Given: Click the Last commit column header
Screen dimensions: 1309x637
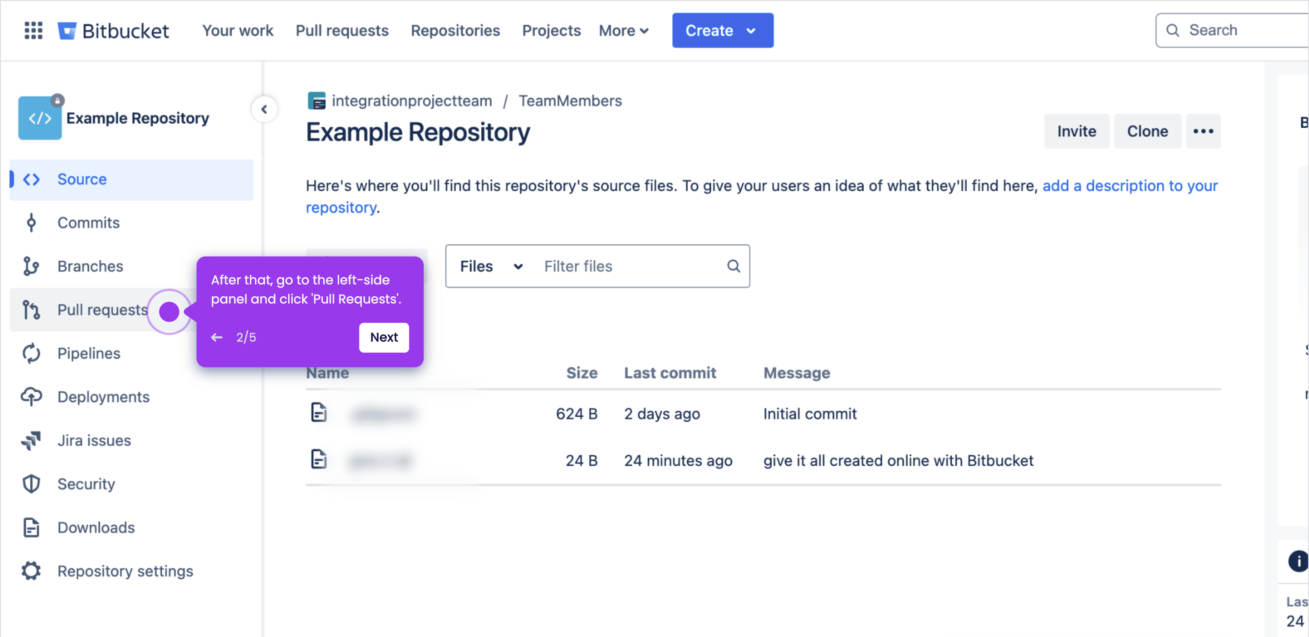Looking at the screenshot, I should (x=670, y=373).
